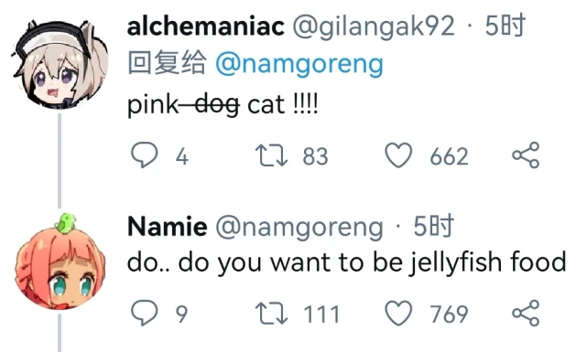Open alchemaniac's tweet timestamp 5时
Viewport: 587px width, 352px height.
(505, 27)
